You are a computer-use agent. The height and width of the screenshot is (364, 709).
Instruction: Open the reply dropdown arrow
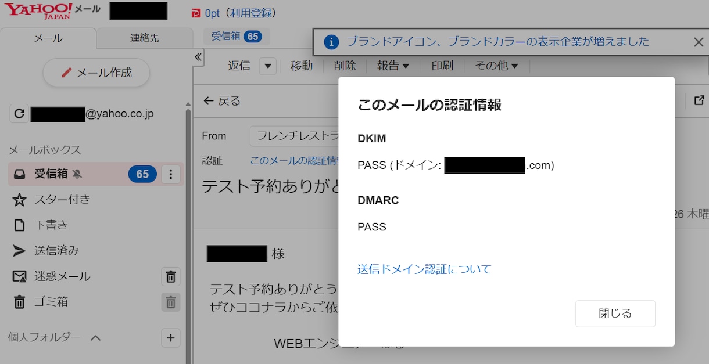(267, 66)
